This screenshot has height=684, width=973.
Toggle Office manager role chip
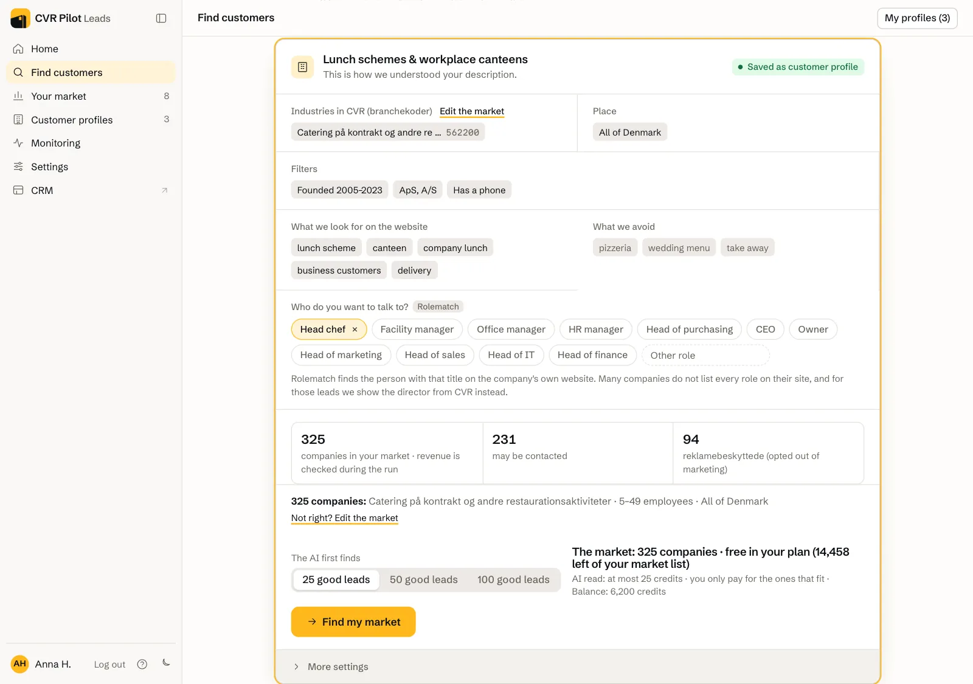point(511,330)
